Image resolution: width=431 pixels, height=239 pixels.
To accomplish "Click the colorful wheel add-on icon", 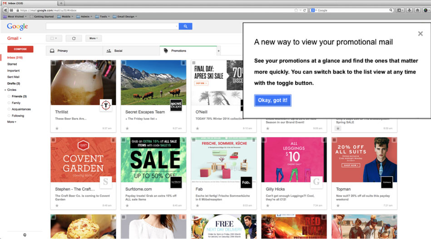I will tap(426, 10).
